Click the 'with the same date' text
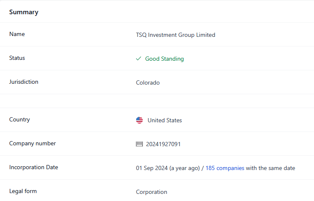Screen dimensions: 314x201 (270, 168)
